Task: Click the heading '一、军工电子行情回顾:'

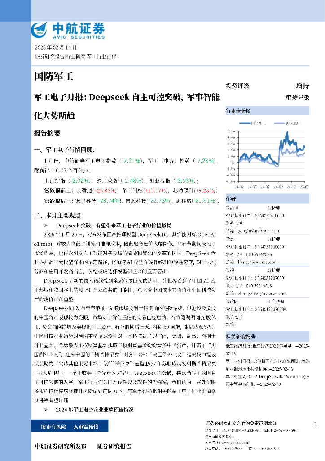Action: pyautogui.click(x=65, y=150)
